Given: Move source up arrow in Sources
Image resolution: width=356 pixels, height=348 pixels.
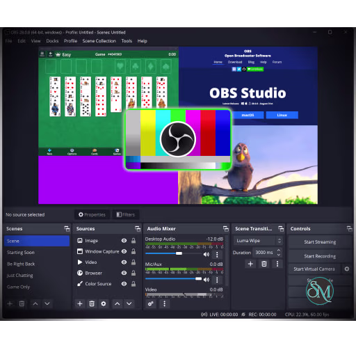Looking at the screenshot, I should click(118, 303).
